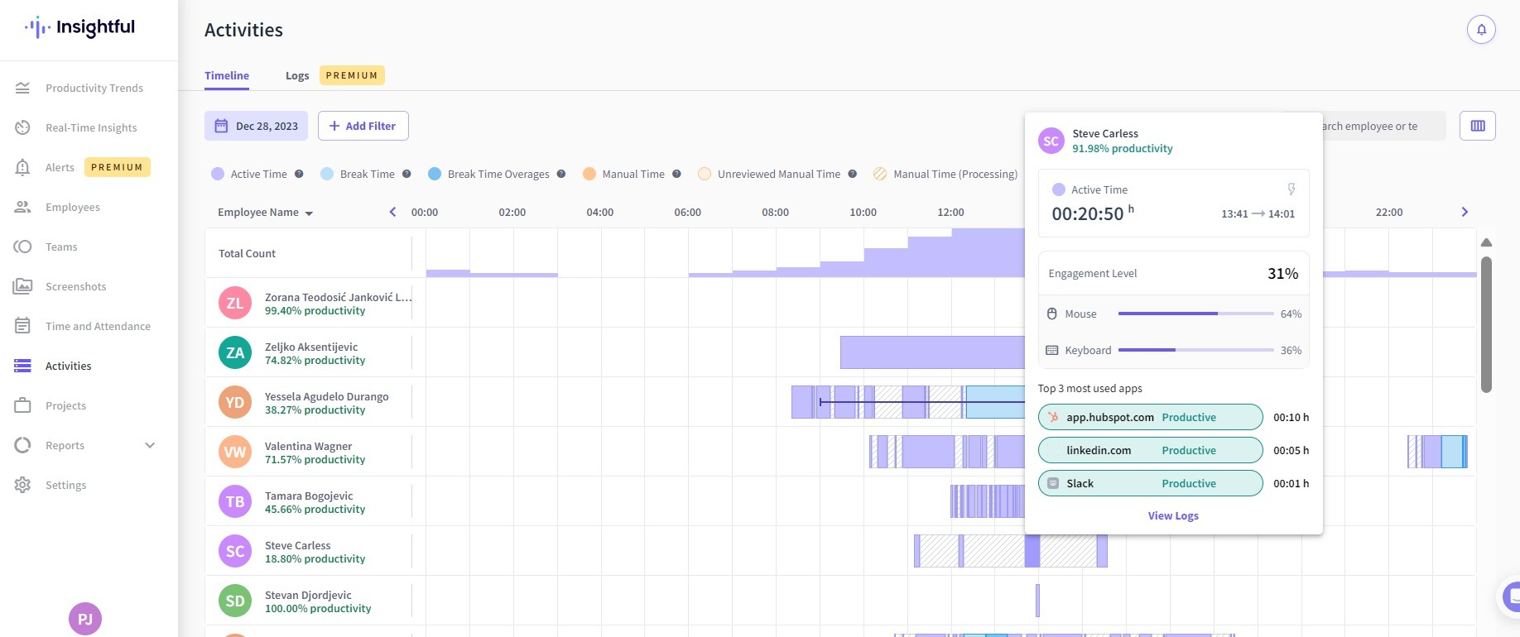
Task: Select the Timeline tab
Action: pyautogui.click(x=227, y=75)
